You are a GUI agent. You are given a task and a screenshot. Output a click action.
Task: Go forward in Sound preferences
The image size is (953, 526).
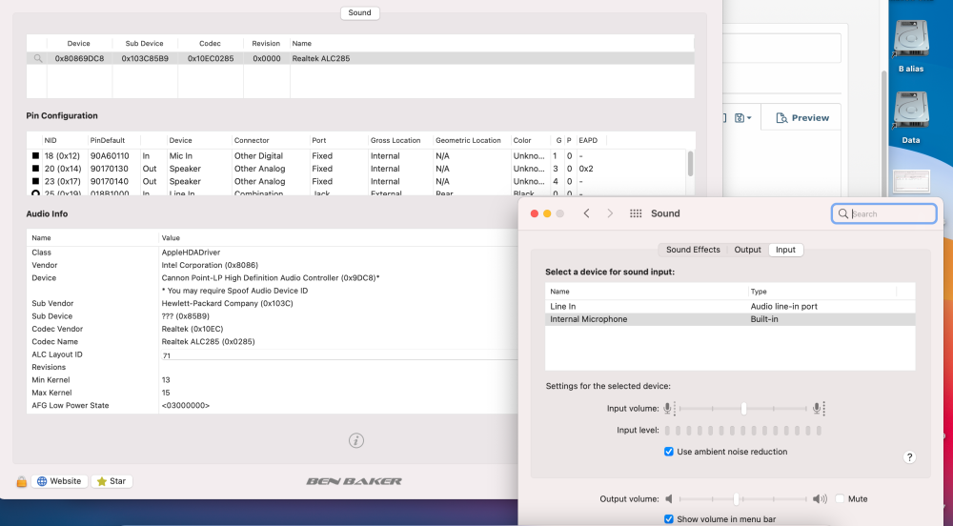coord(610,213)
